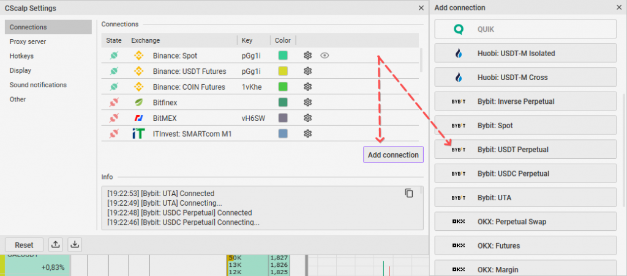Open settings gear for ITInvest: SMARTcom M1
Viewport: 627px width, 276px height.
point(307,134)
